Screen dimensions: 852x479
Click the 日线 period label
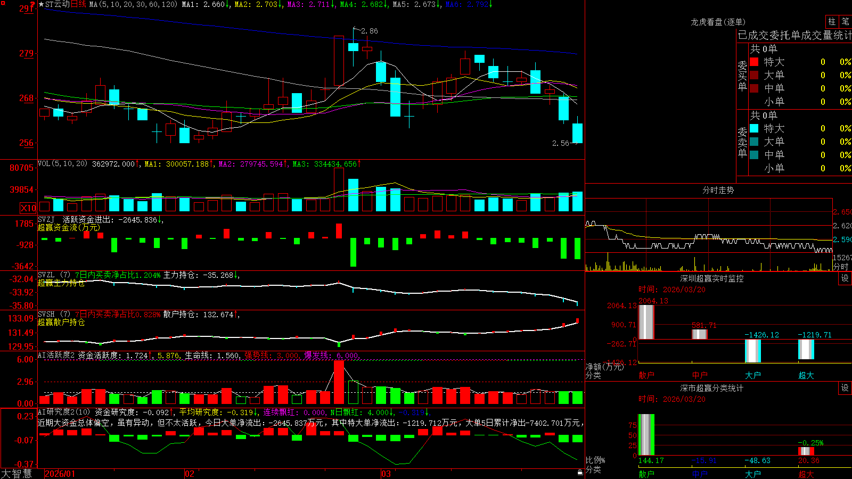[x=78, y=4]
